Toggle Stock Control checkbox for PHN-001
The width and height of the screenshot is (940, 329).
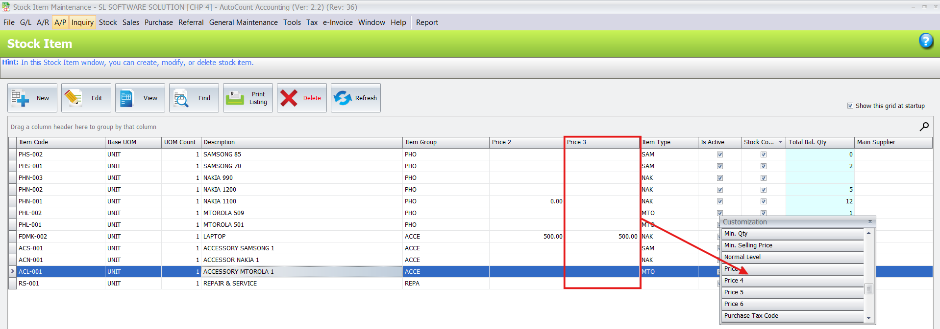pyautogui.click(x=764, y=201)
